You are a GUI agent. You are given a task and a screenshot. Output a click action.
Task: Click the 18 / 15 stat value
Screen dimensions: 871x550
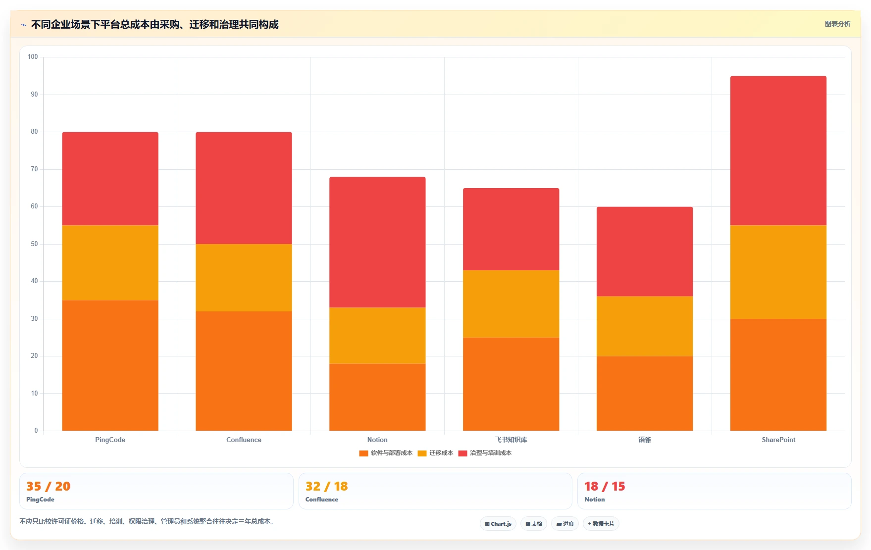(605, 486)
